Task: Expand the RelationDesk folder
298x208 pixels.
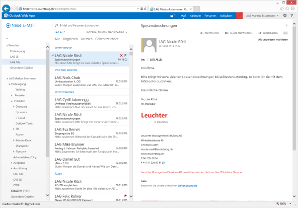Action: tap(14, 140)
